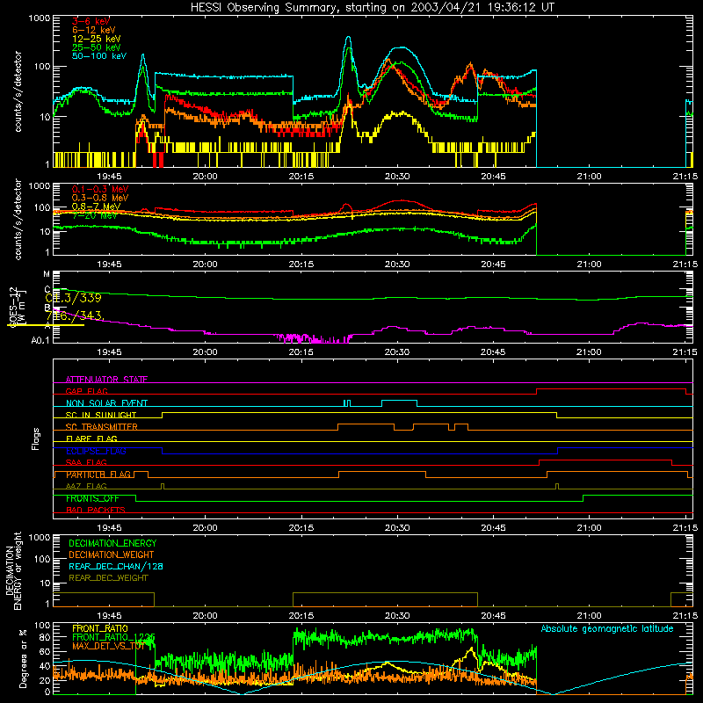Click the REAR_DEC_CHAN/128 legend label
Viewport: 703px width, 703px height.
coord(116,566)
